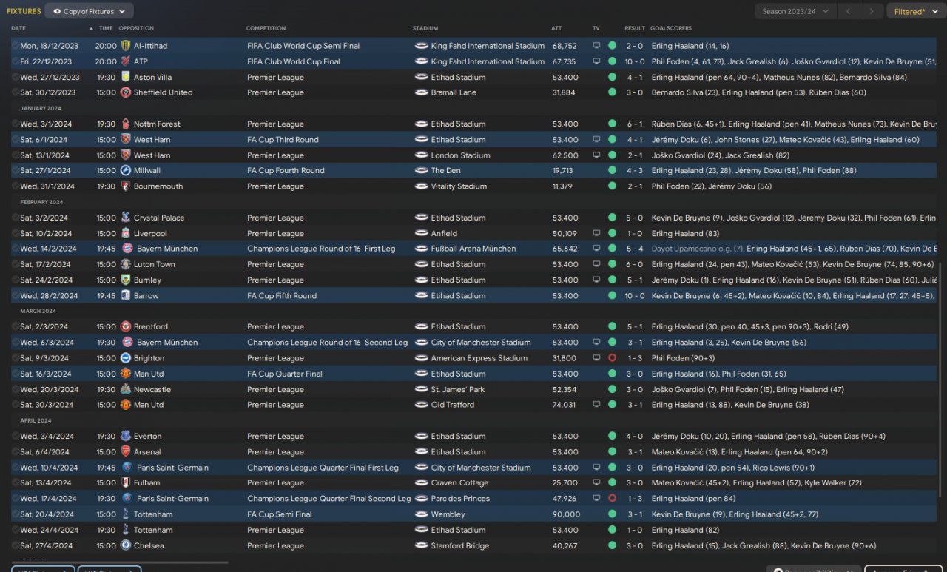Viewport: 947px width, 572px height.
Task: Click the Sheffield United club badge
Action: pos(126,92)
